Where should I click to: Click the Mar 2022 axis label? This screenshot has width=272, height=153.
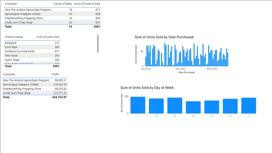point(212,69)
